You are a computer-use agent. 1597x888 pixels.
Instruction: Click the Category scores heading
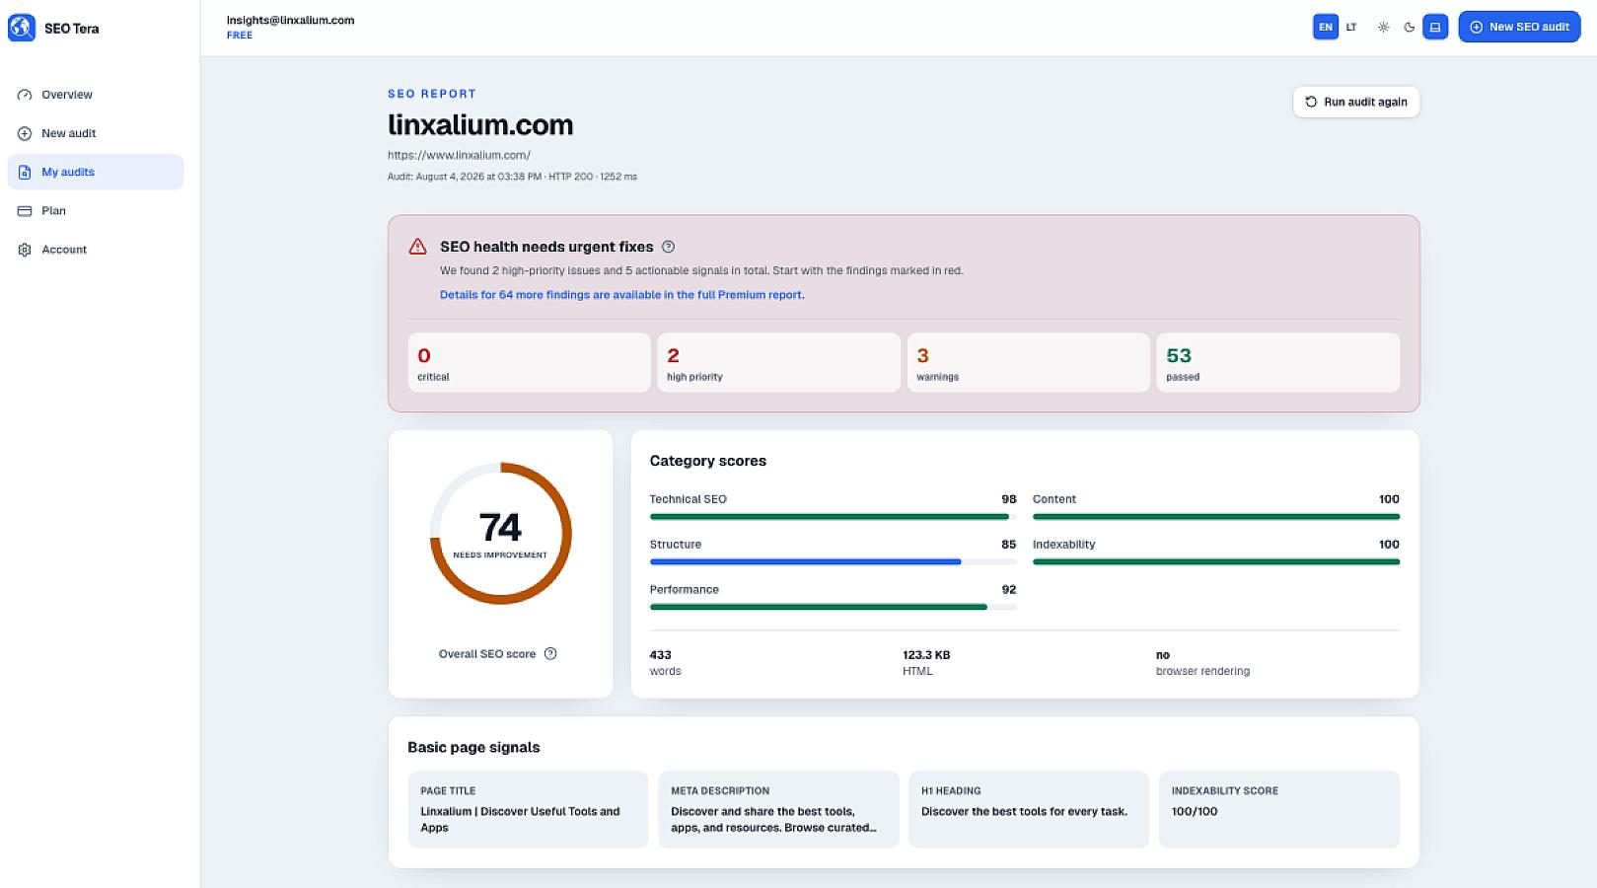(x=708, y=461)
